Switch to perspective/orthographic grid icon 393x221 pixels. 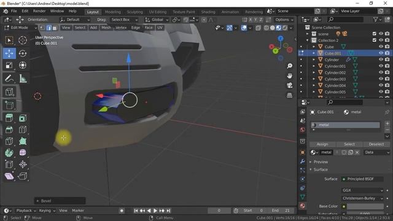(289, 95)
